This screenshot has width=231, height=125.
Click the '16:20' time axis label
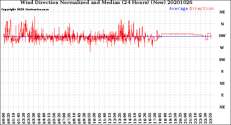point(145,118)
